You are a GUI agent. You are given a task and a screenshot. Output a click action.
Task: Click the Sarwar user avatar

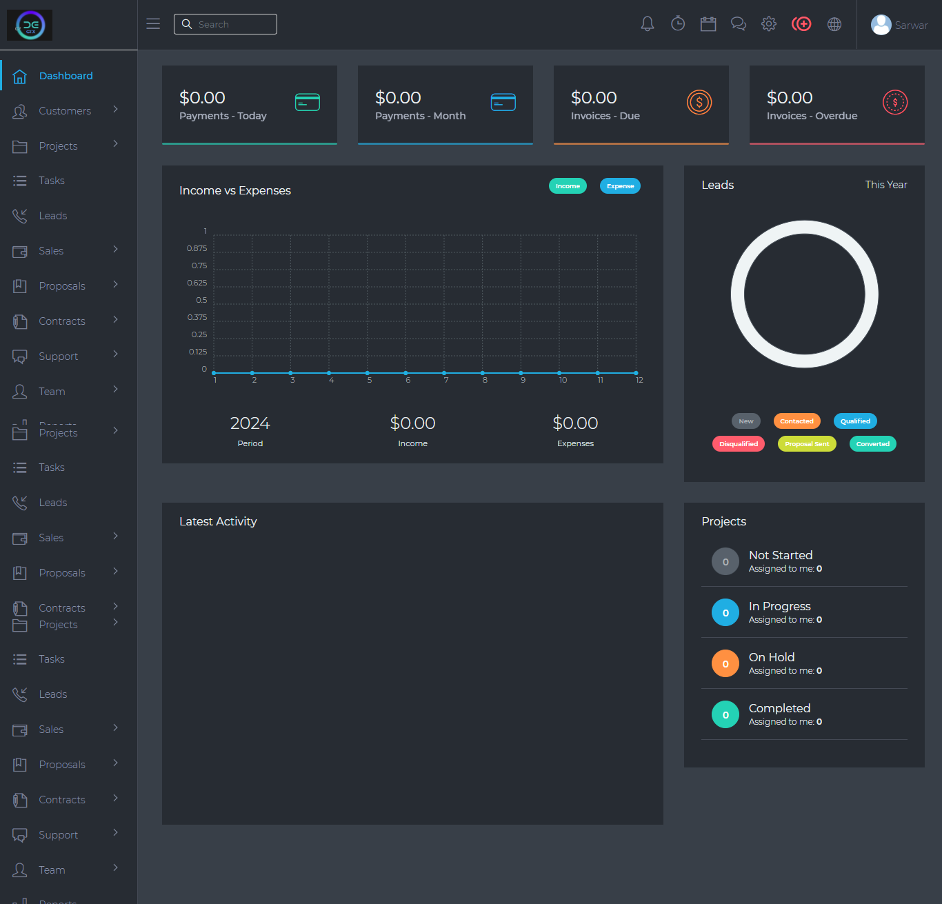[881, 25]
